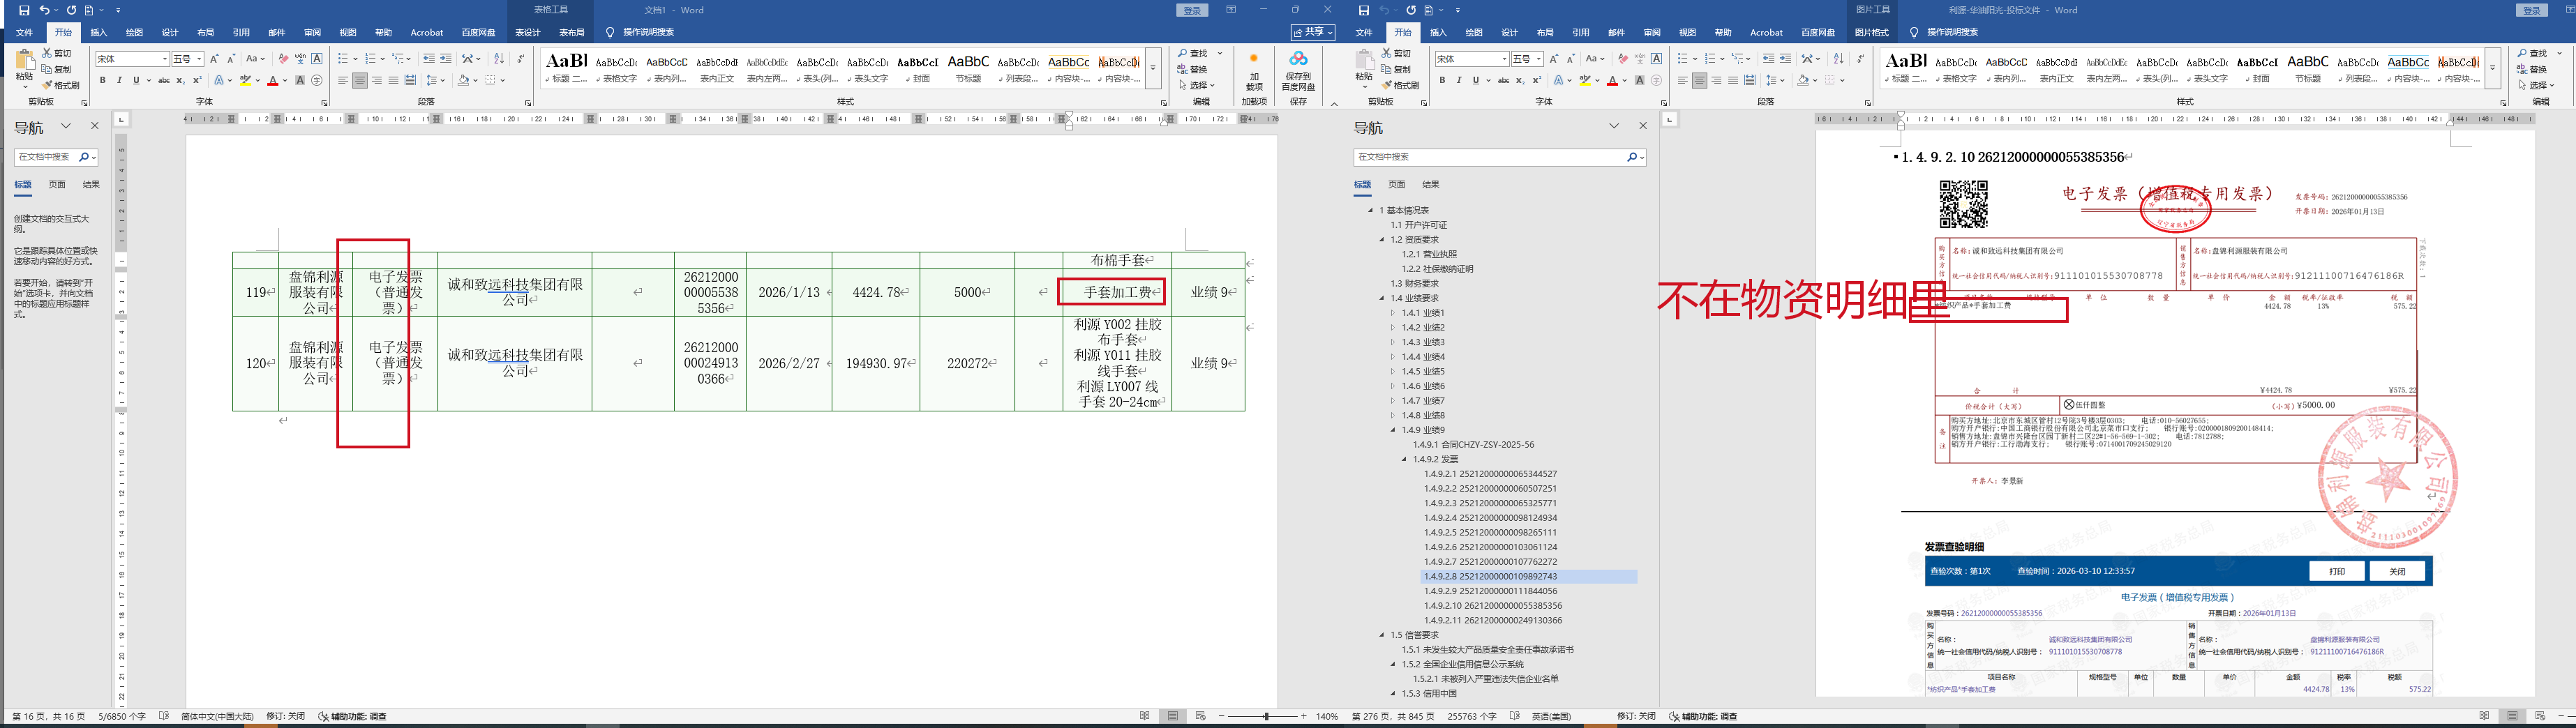Click 关闭 button in the invoice verification
The width and height of the screenshot is (2576, 728).
tap(2397, 571)
